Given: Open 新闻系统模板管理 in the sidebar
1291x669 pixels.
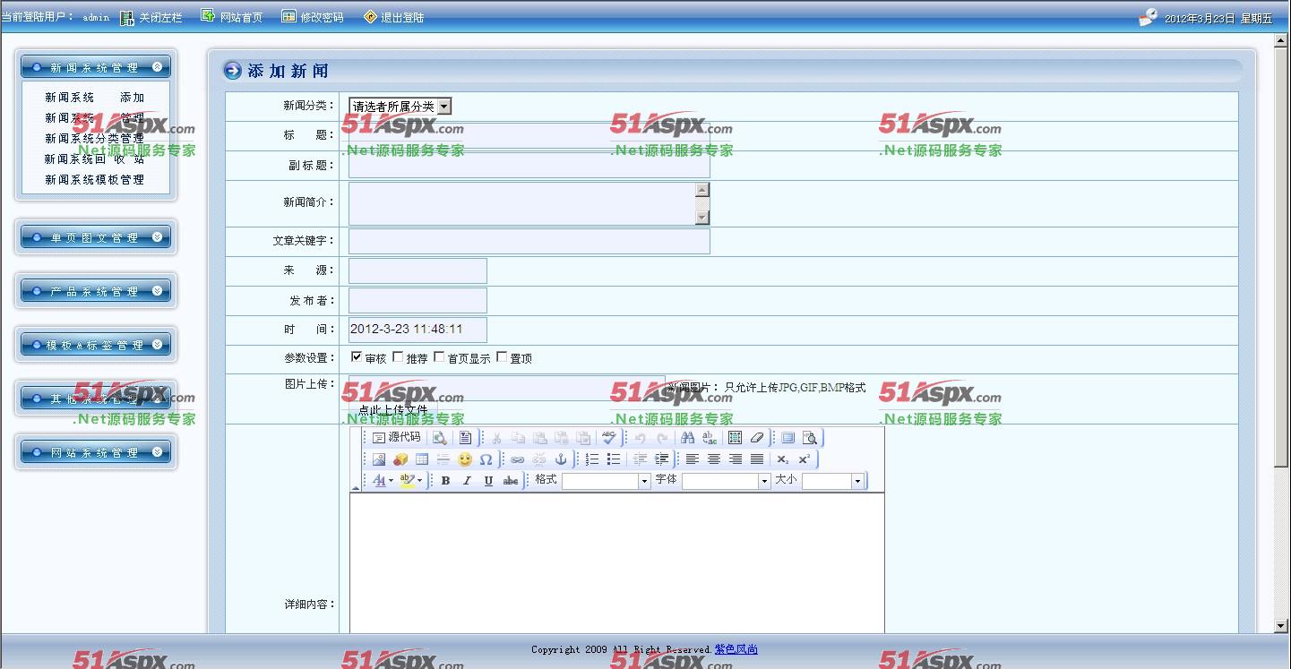Looking at the screenshot, I should point(94,180).
